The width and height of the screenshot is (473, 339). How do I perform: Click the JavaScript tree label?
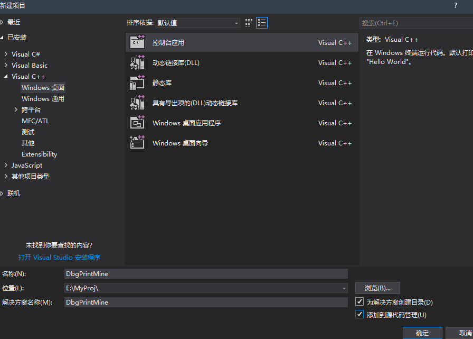[x=27, y=166]
